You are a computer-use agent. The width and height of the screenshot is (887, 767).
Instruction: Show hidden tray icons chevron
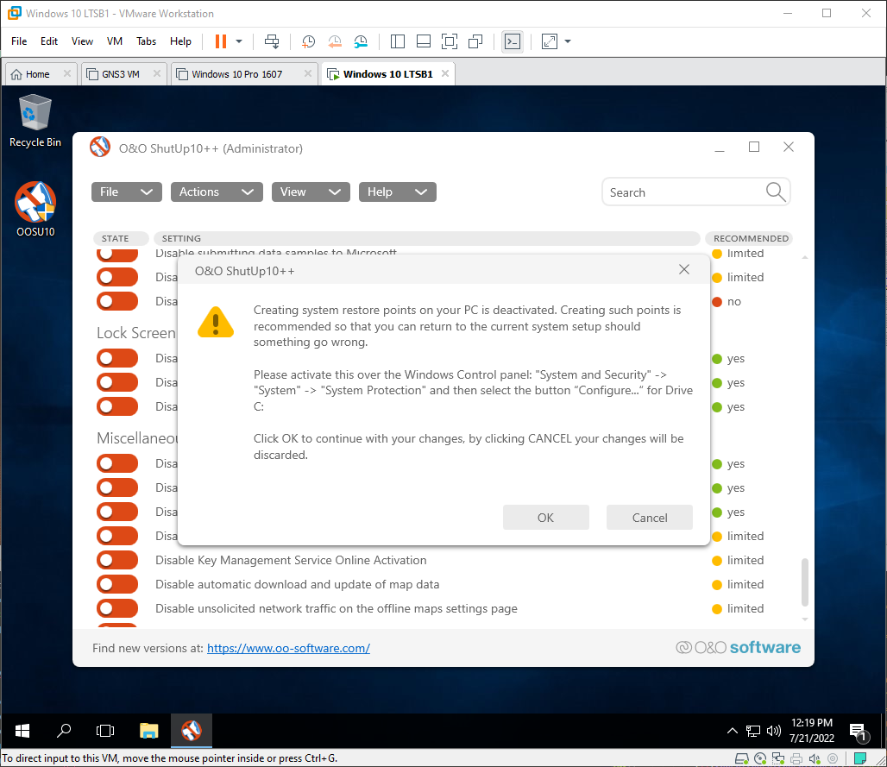pyautogui.click(x=732, y=731)
